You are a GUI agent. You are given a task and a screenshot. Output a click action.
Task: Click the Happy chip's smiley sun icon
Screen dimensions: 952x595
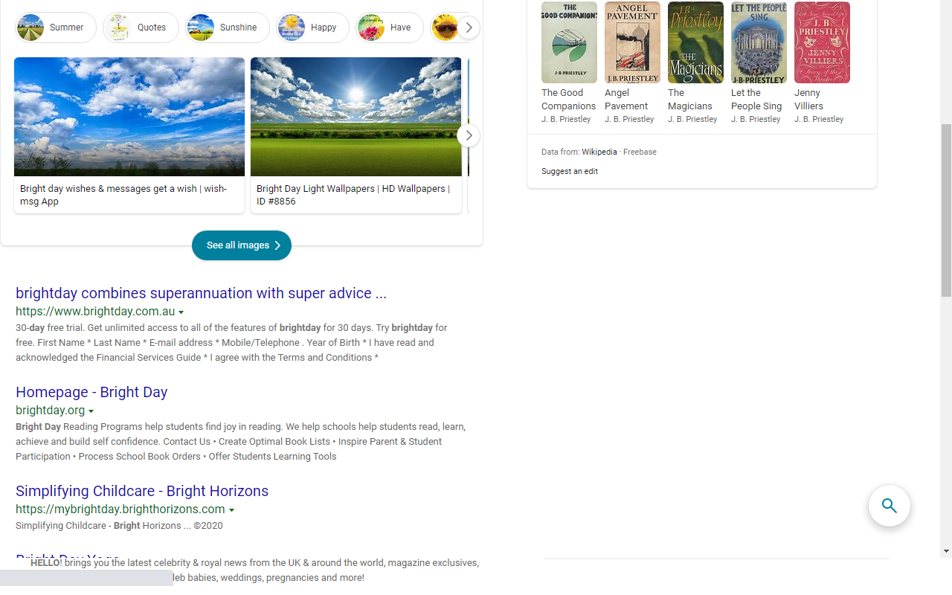pyautogui.click(x=292, y=27)
